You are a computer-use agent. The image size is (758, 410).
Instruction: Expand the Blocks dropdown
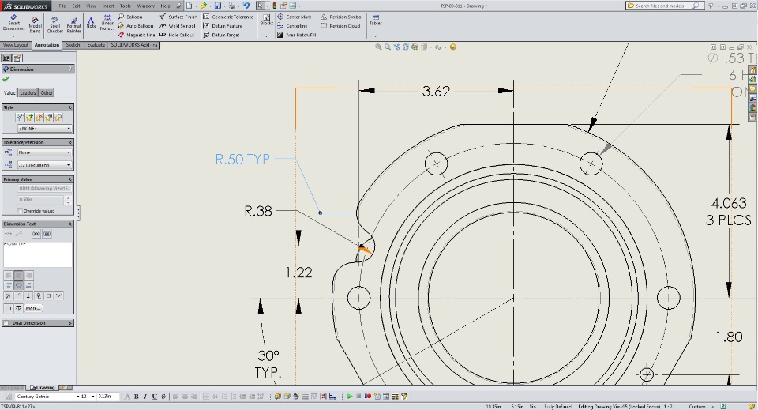coord(266,36)
